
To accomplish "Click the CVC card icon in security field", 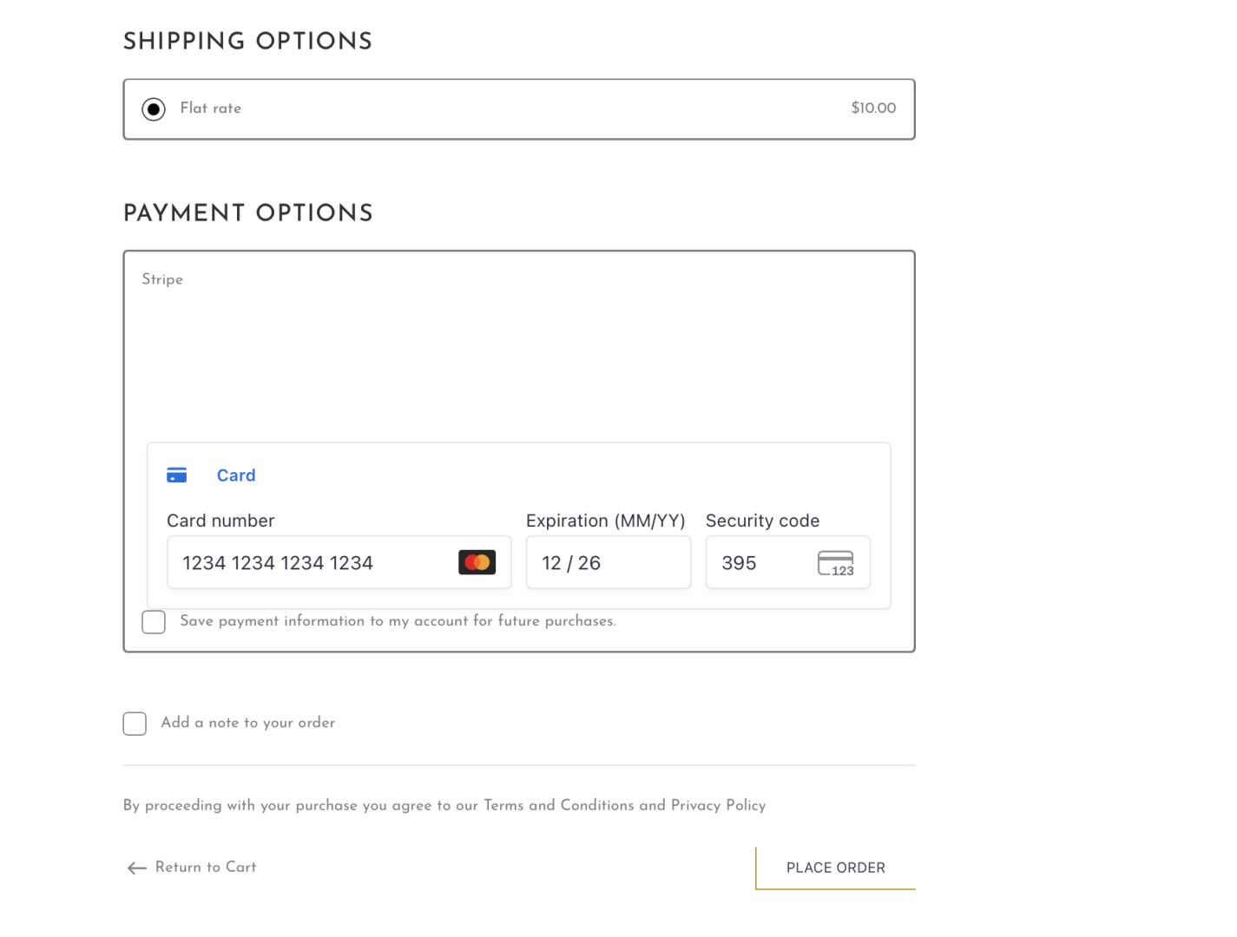I will 835,564.
